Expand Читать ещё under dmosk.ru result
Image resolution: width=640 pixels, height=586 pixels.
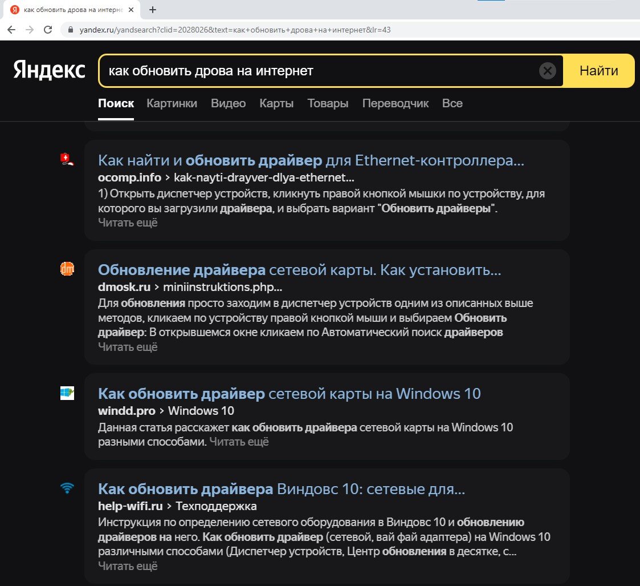point(128,347)
